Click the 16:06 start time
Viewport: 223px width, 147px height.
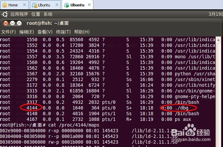(x=147, y=80)
